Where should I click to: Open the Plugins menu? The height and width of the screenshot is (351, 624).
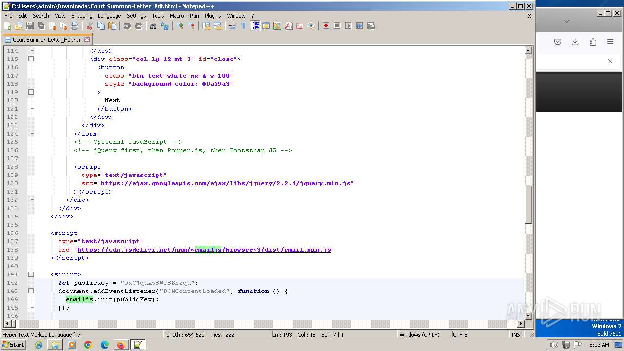tap(213, 16)
